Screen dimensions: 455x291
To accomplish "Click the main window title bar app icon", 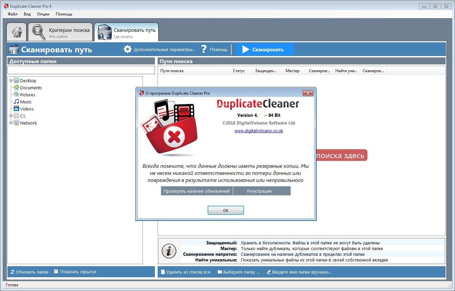I will pos(6,6).
